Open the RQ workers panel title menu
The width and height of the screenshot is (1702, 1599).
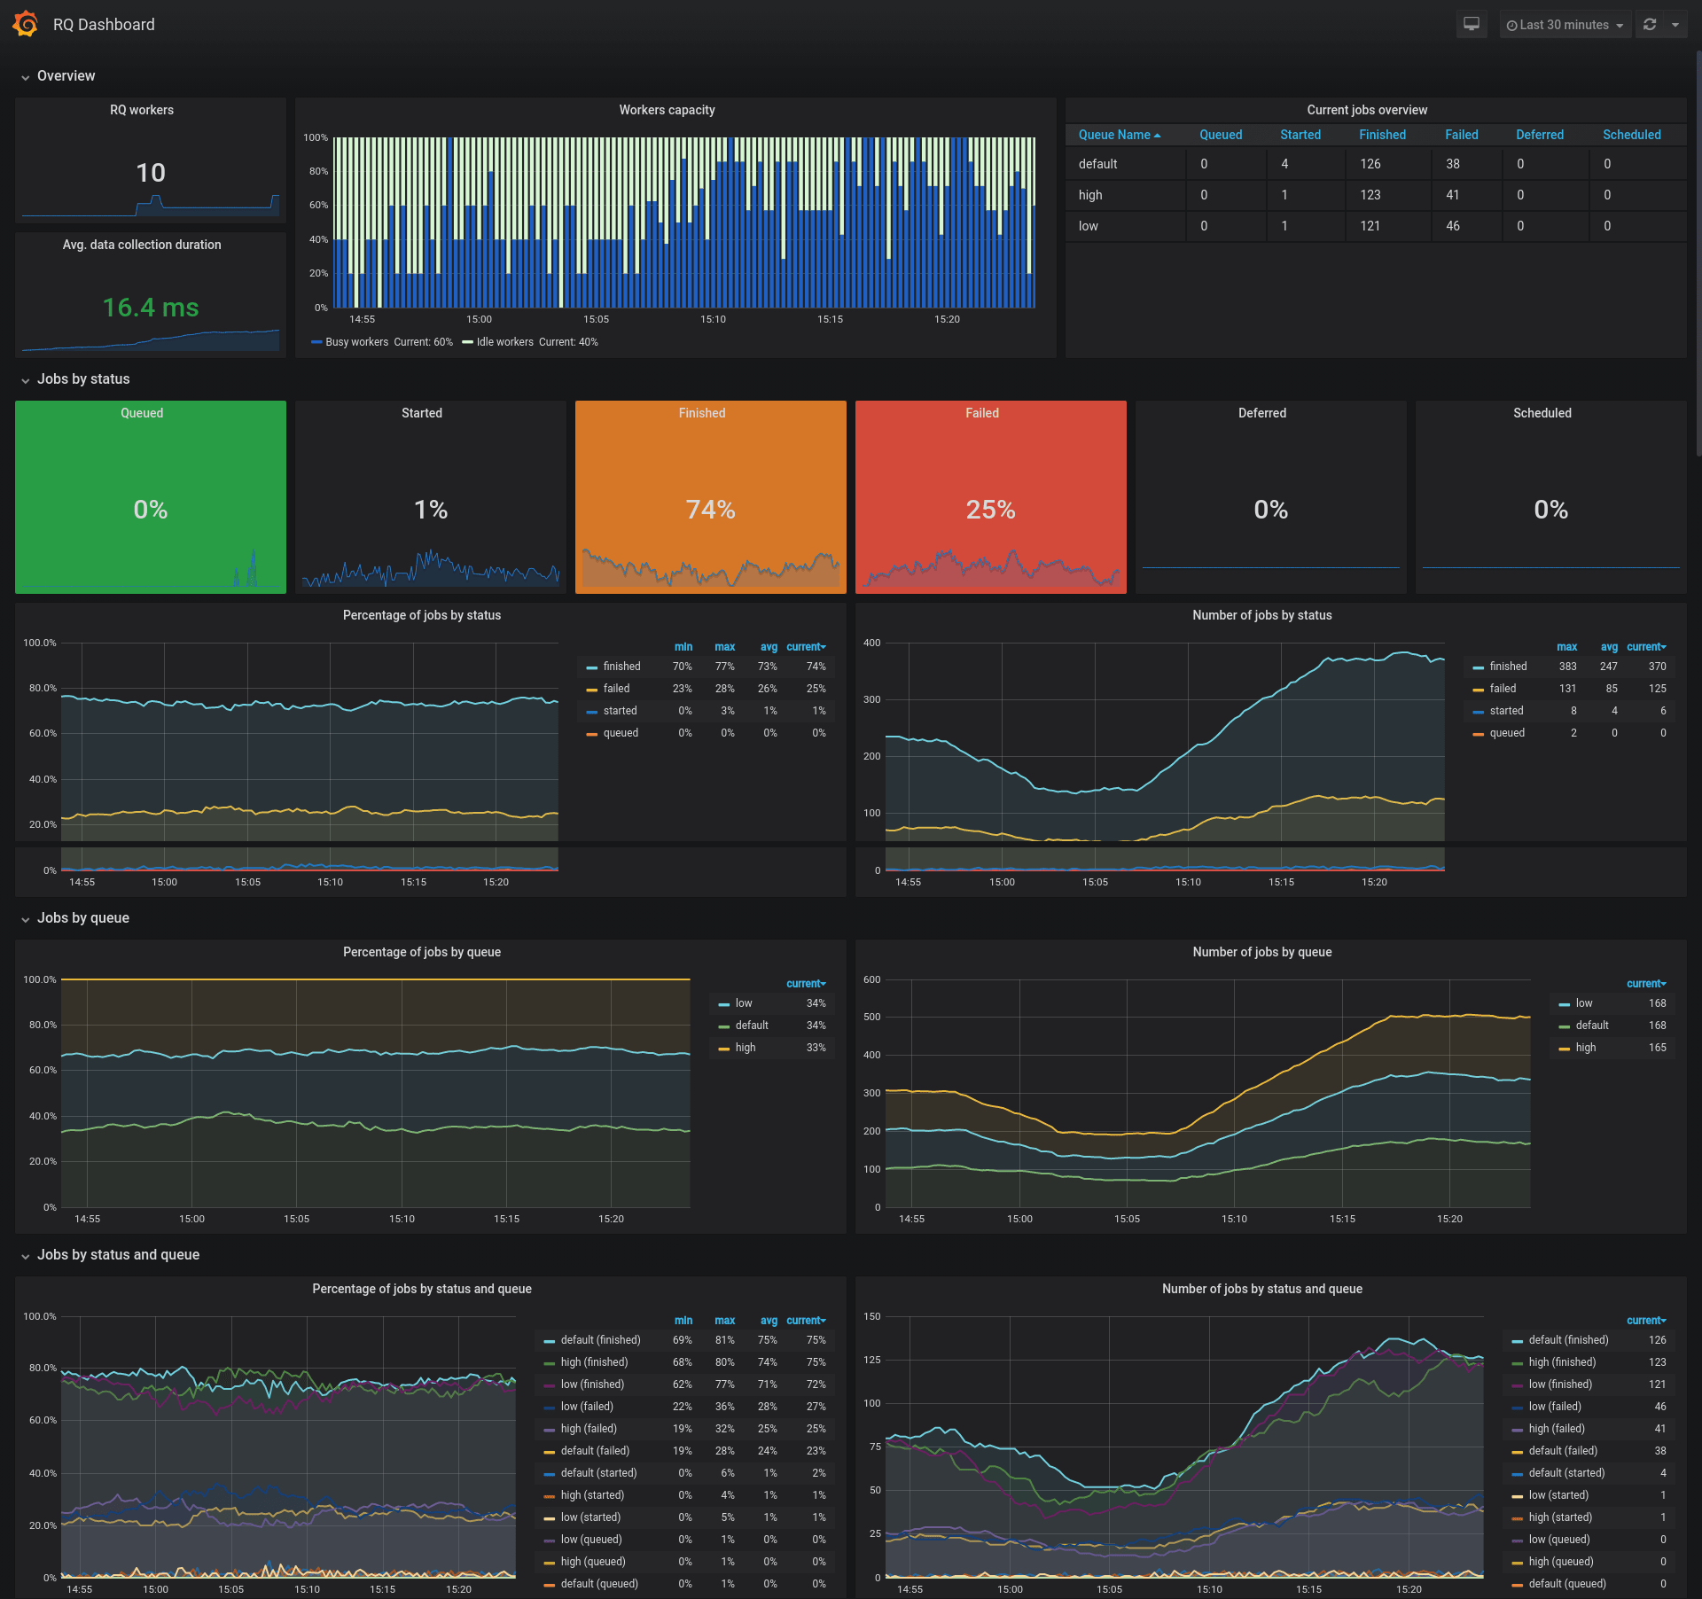(142, 110)
